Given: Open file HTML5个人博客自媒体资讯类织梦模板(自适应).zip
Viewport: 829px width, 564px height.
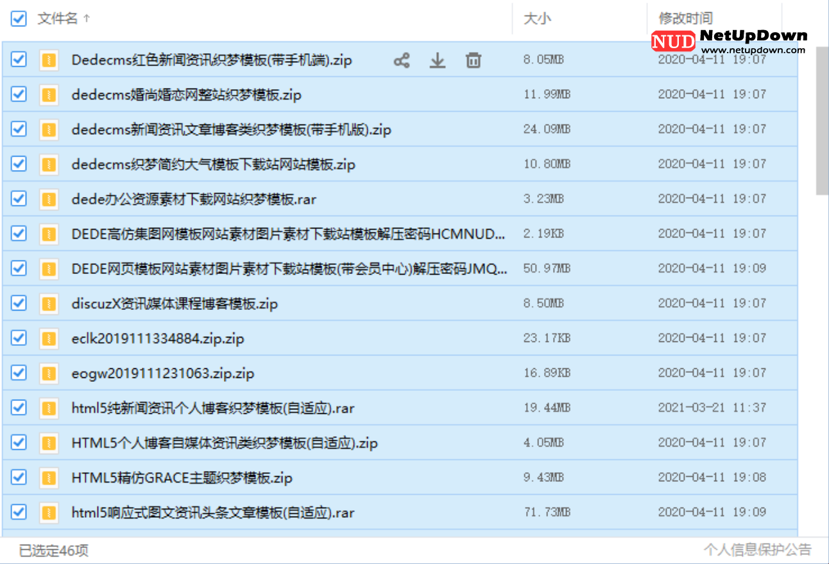Looking at the screenshot, I should (x=225, y=443).
